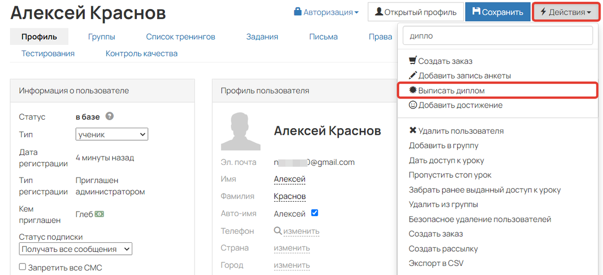Click the actions search field with дипло
Screen dimensions: 603x275
coord(498,36)
